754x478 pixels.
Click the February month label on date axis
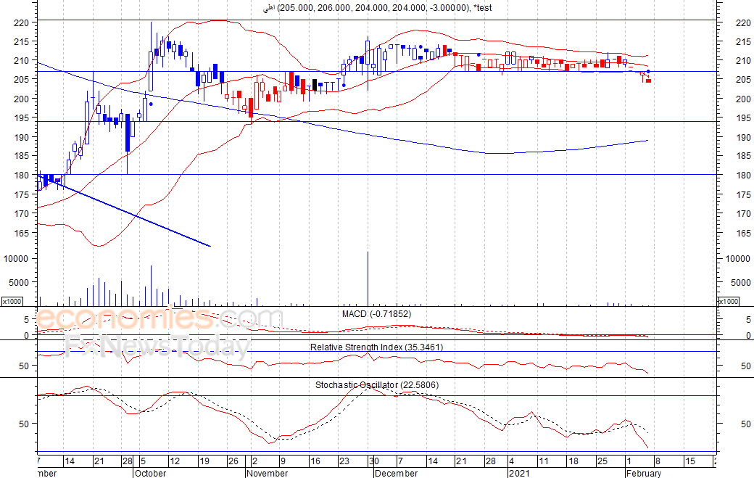[x=643, y=473]
